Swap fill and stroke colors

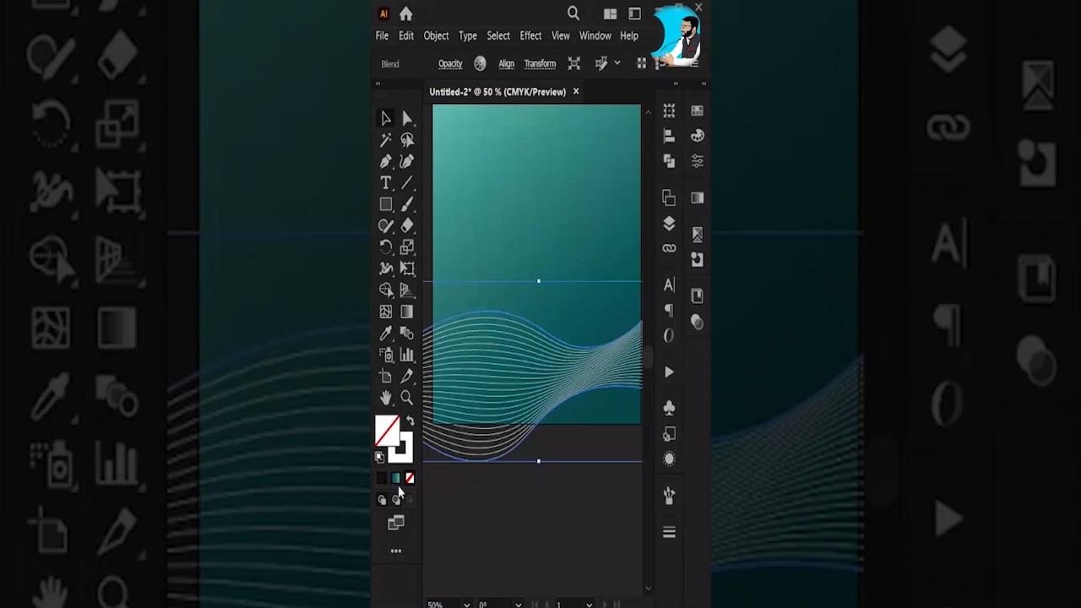point(410,421)
